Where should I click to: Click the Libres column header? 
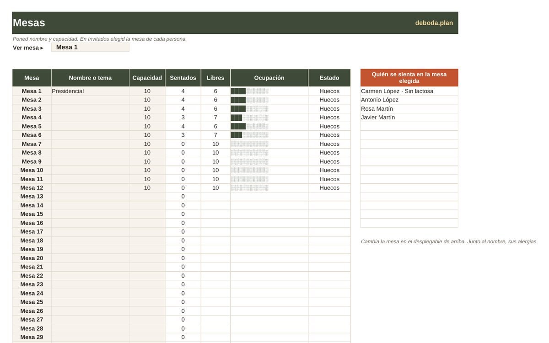[x=215, y=78]
